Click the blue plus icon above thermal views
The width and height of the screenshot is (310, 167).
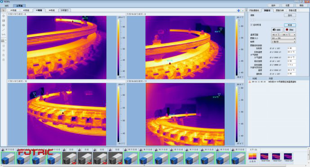[x=239, y=11]
